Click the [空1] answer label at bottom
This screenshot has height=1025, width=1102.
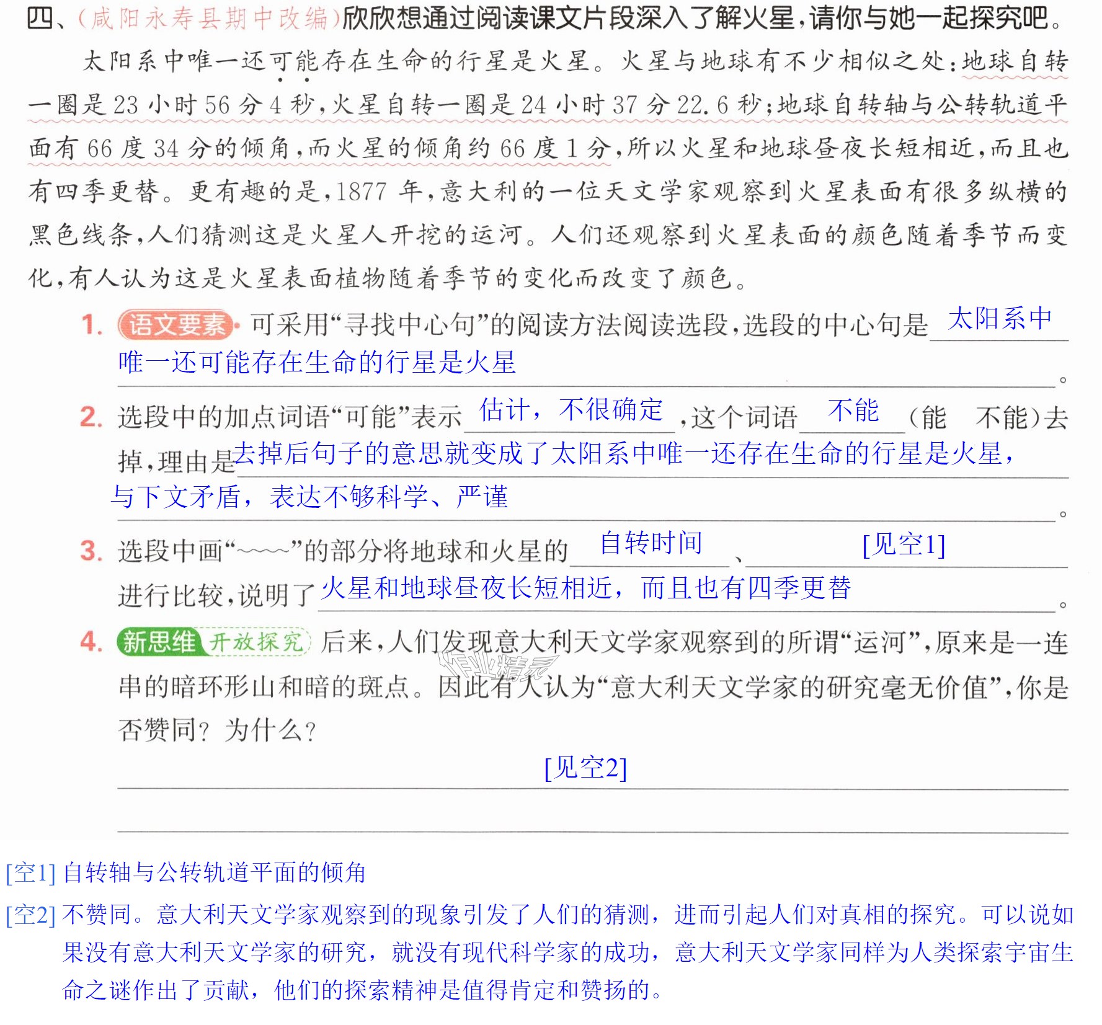tap(31, 873)
